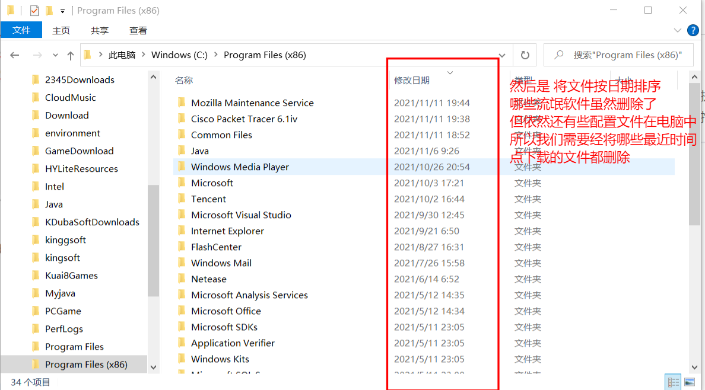This screenshot has width=705, height=390.
Task: Select Program Files (x86) in the navigation pane
Action: coord(86,365)
